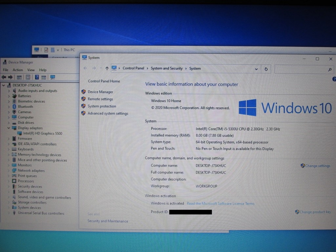Select IDE ATA/ATAPI controllers entry
Image resolution: width=336 pixels, height=252 pixels.
point(37,144)
